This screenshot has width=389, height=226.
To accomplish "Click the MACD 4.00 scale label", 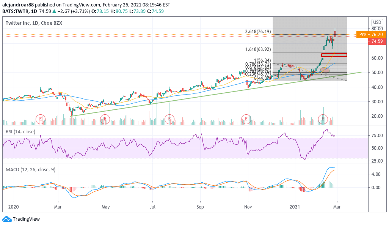I will coord(376,174).
